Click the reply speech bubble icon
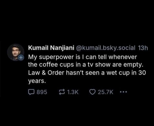Image resolution: width=154 pixels, height=126 pixels. tap(31, 92)
